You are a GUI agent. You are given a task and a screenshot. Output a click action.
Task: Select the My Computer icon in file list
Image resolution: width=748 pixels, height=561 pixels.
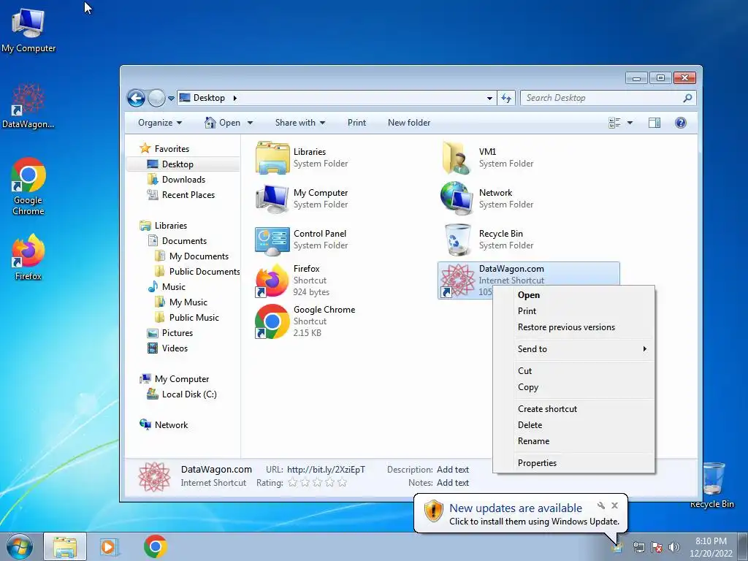[272, 199]
